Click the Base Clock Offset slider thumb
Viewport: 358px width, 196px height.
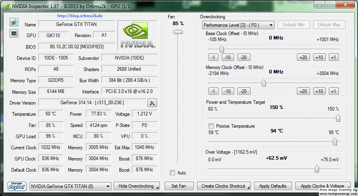pos(222,49)
